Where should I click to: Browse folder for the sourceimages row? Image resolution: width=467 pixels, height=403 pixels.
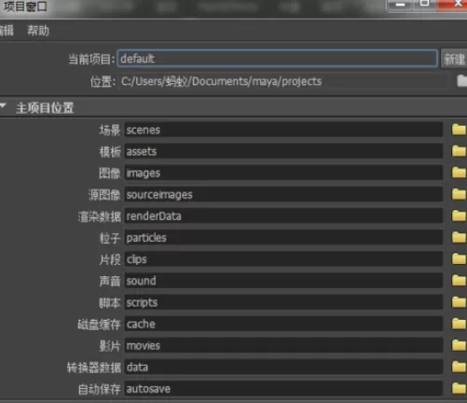[x=459, y=194]
